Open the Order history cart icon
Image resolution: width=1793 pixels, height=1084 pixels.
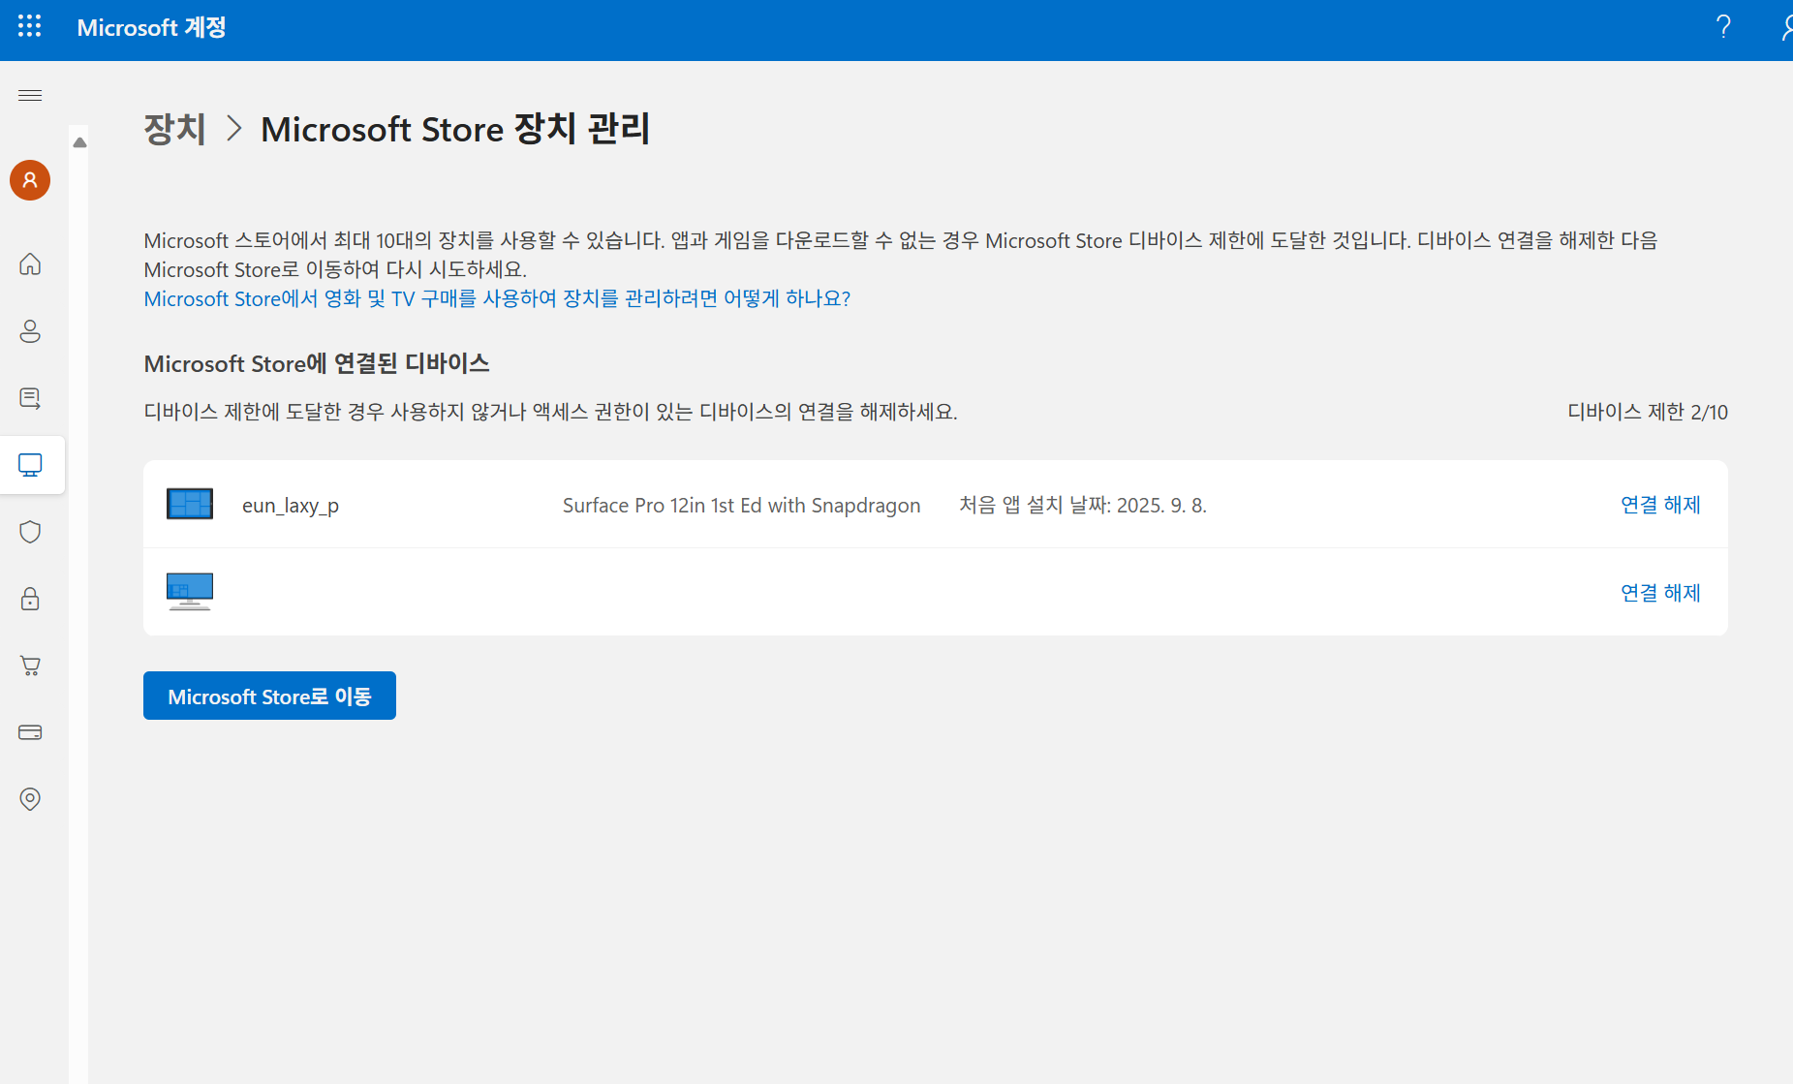pos(30,666)
